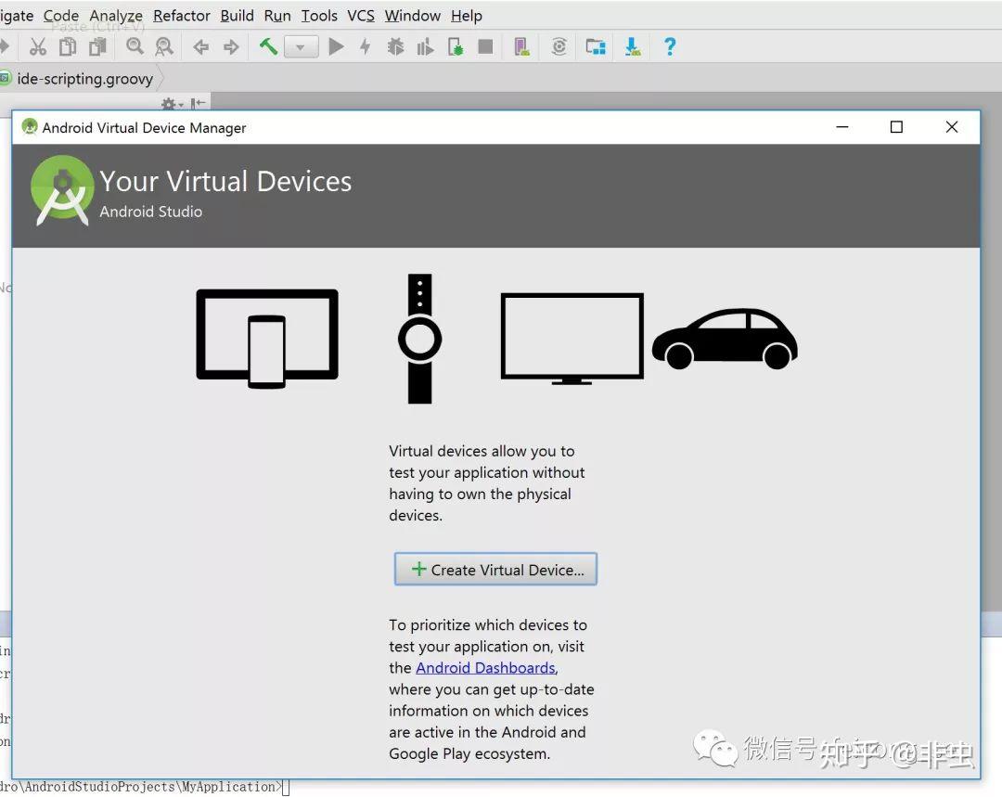Screen dimensions: 1002x797
Task: Start the Android profiler icon
Action: coord(425,46)
